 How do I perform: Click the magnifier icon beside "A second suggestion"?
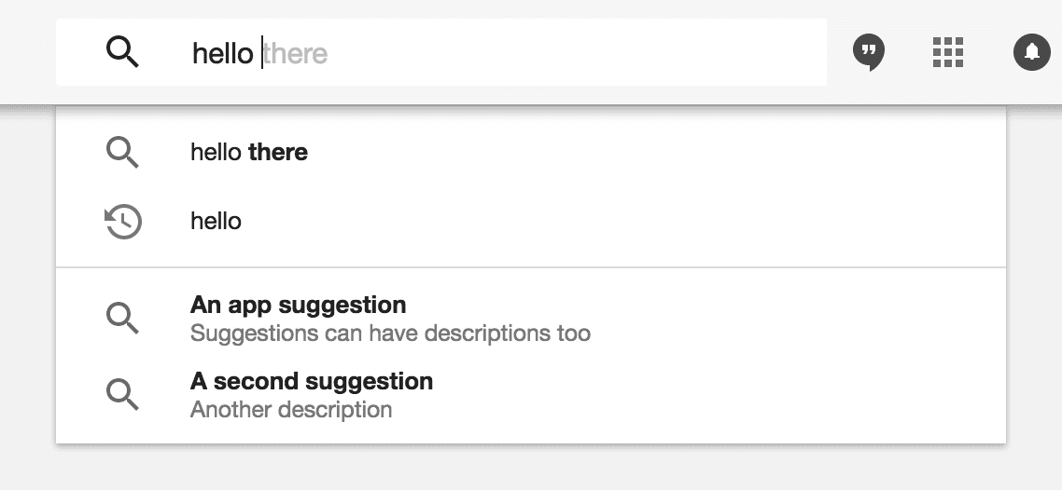[x=122, y=394]
